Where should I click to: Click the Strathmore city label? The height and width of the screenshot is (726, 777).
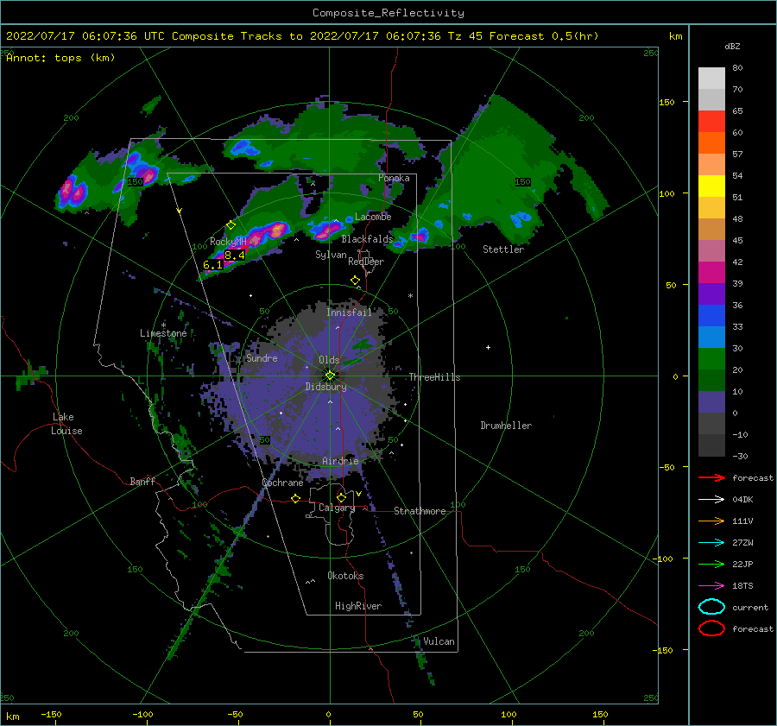point(420,511)
